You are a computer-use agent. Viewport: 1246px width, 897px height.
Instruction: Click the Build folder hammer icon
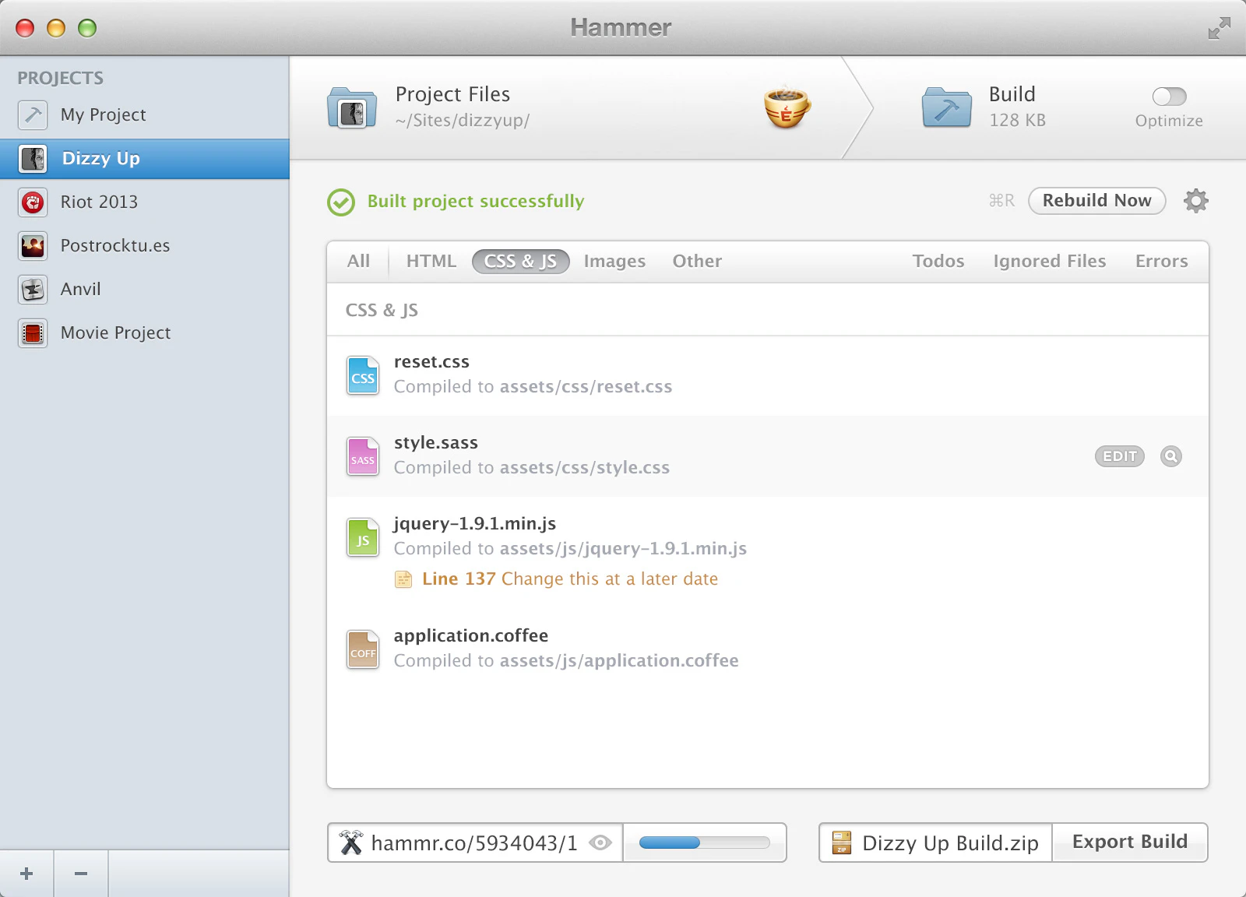click(x=946, y=107)
